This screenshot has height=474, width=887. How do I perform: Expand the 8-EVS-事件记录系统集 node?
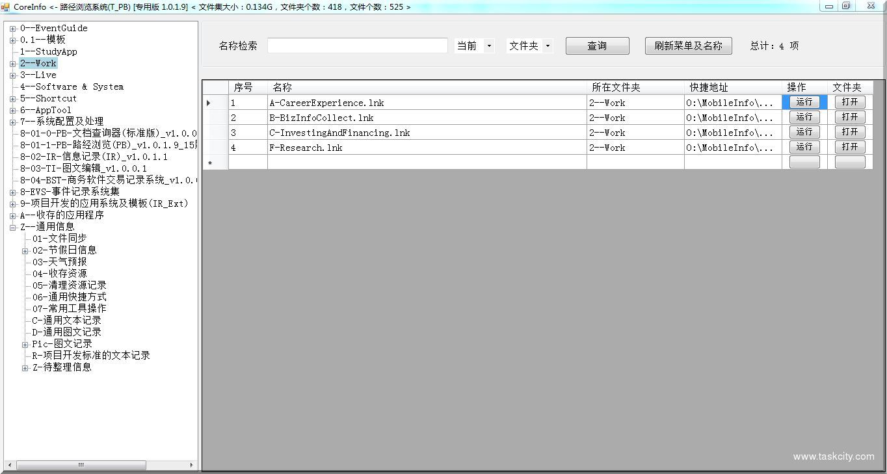pos(11,192)
